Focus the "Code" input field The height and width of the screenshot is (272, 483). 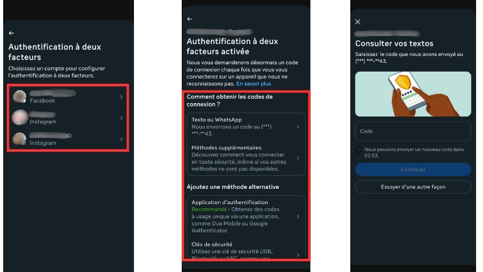coord(413,132)
